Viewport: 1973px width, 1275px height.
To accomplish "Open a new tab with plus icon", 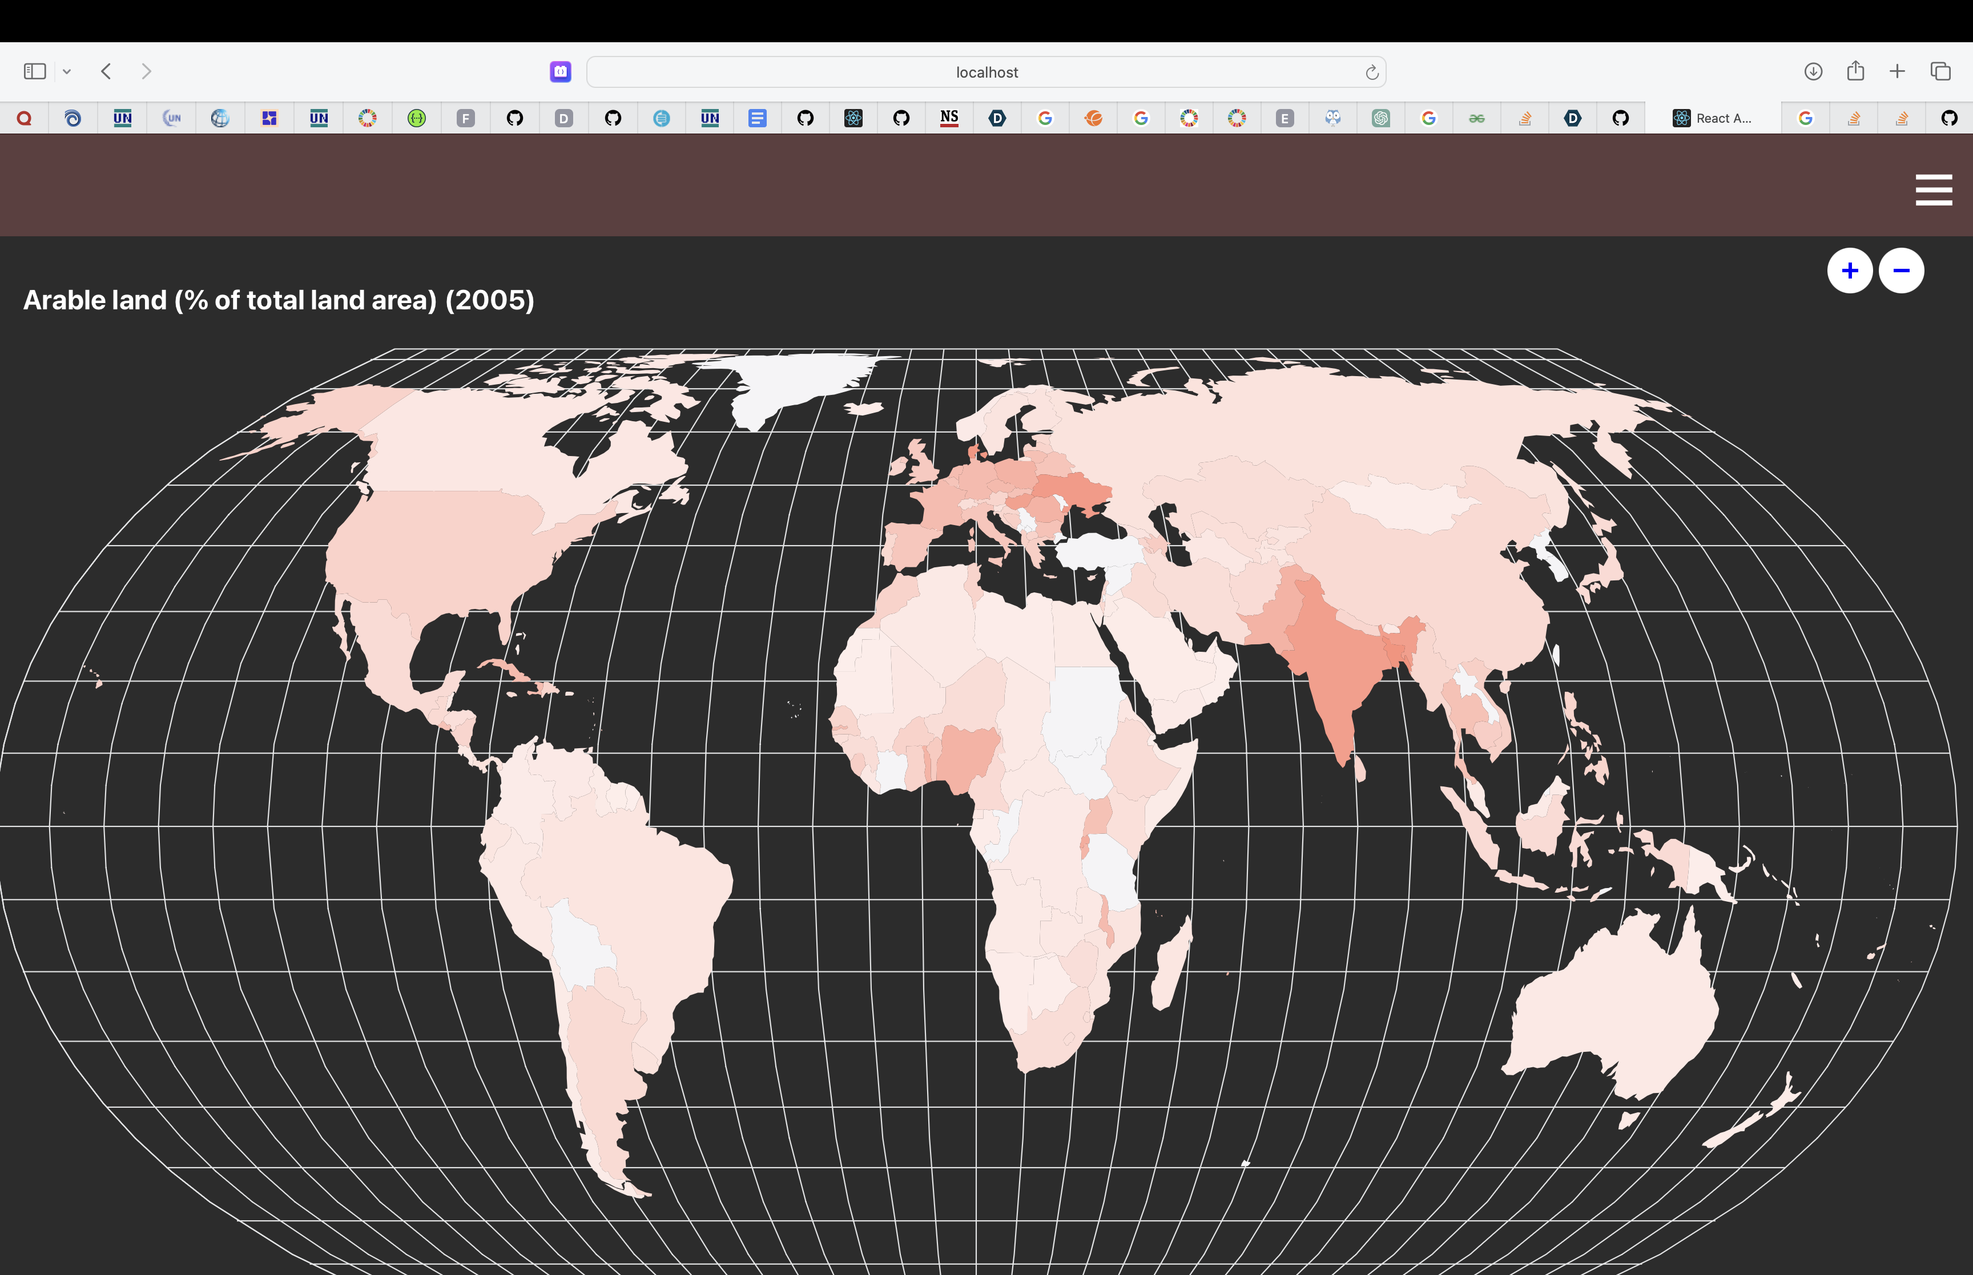I will point(1897,72).
